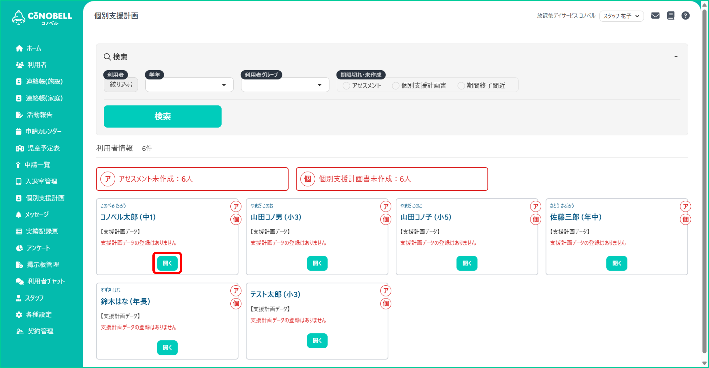709x368 pixels.
Task: Select the アセスメント radio option
Action: coord(346,86)
